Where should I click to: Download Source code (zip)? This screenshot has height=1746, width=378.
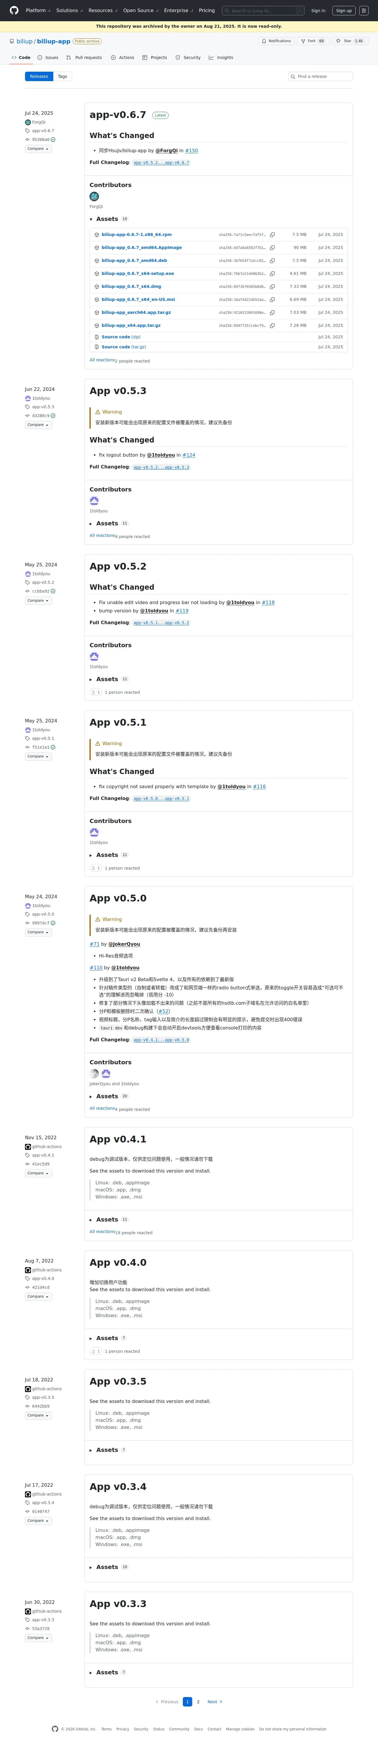click(121, 337)
